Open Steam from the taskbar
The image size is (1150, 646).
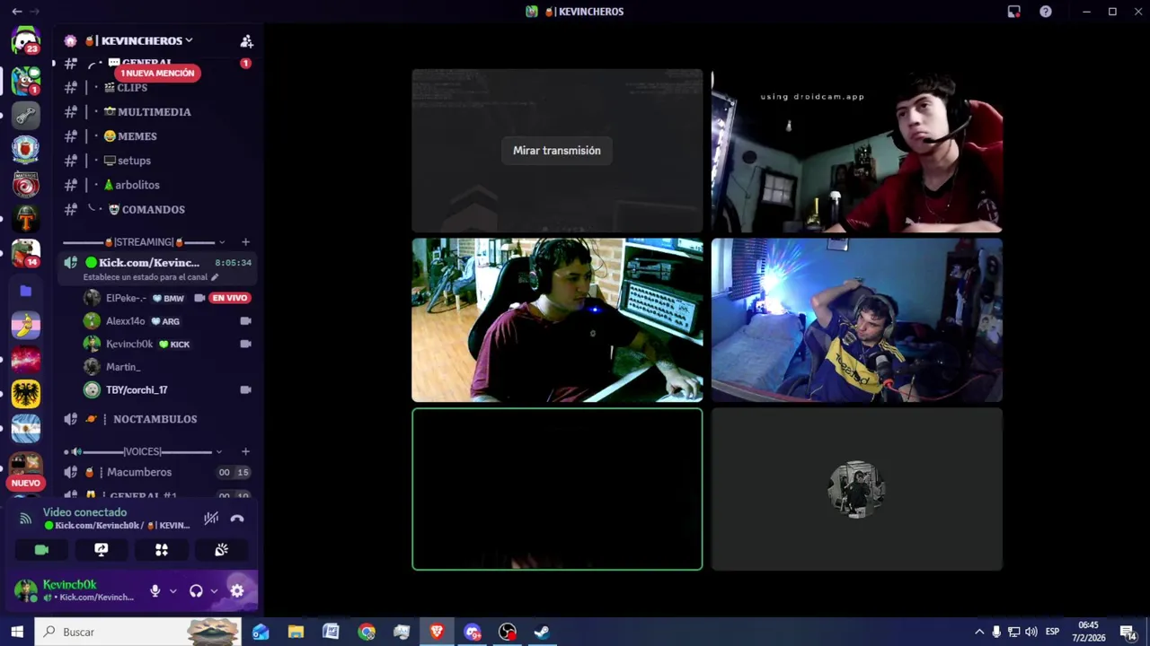tap(543, 632)
